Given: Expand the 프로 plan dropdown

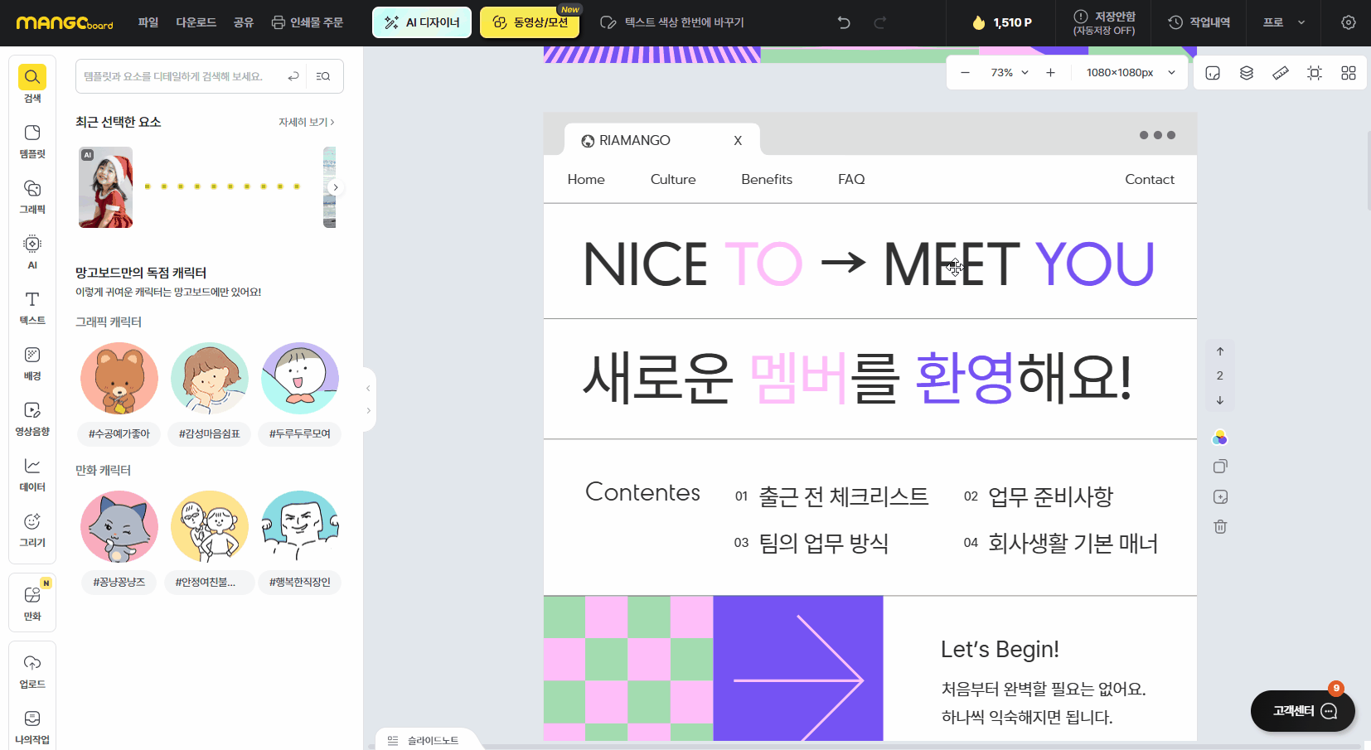Looking at the screenshot, I should coord(1284,22).
